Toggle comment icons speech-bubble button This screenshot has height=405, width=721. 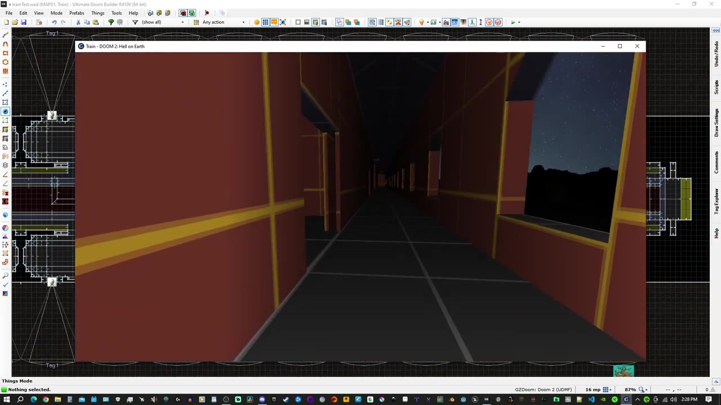point(274,22)
